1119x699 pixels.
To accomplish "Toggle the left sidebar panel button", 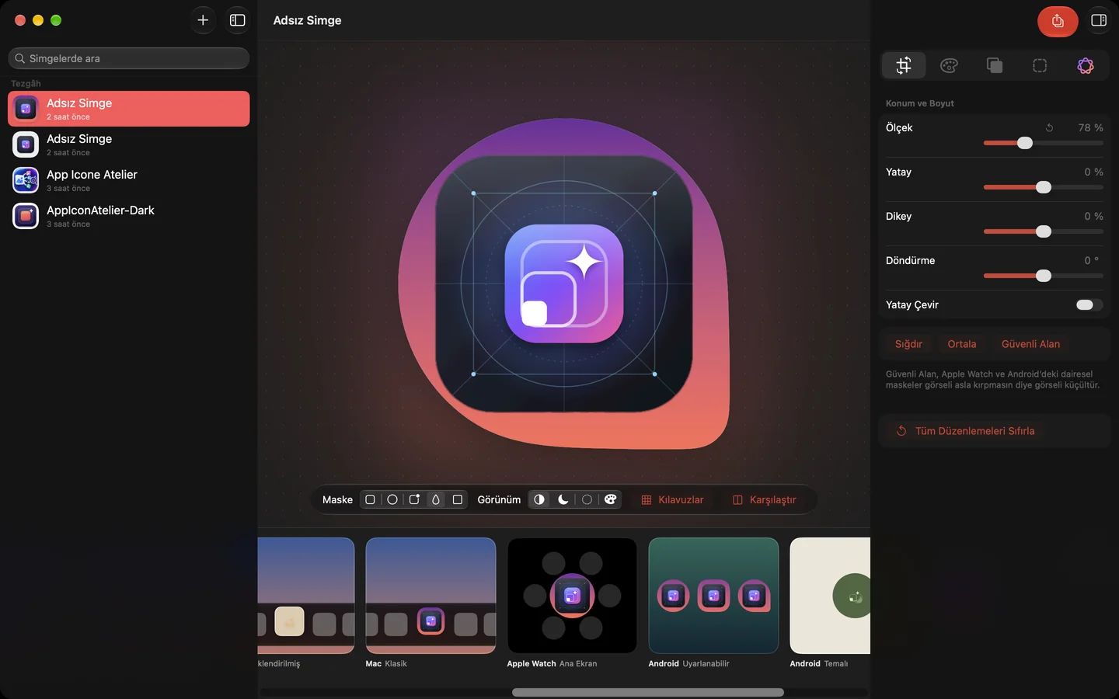I will click(x=238, y=20).
